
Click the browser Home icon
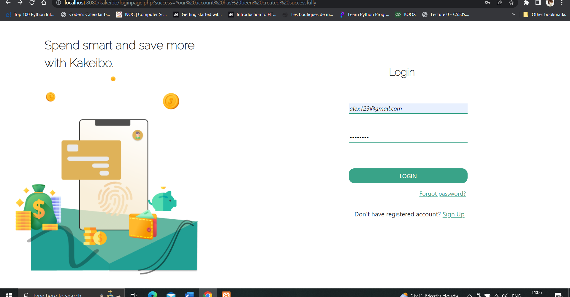point(44,3)
